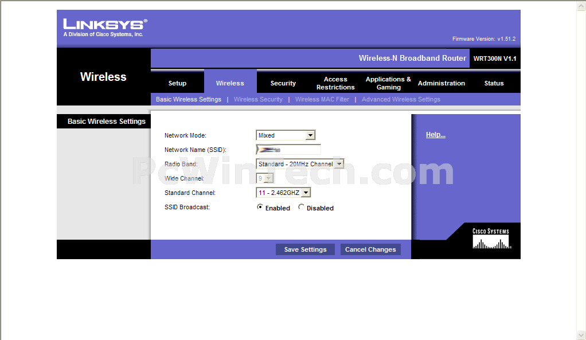
Task: Expand the Radio Band dropdown
Action: point(300,164)
